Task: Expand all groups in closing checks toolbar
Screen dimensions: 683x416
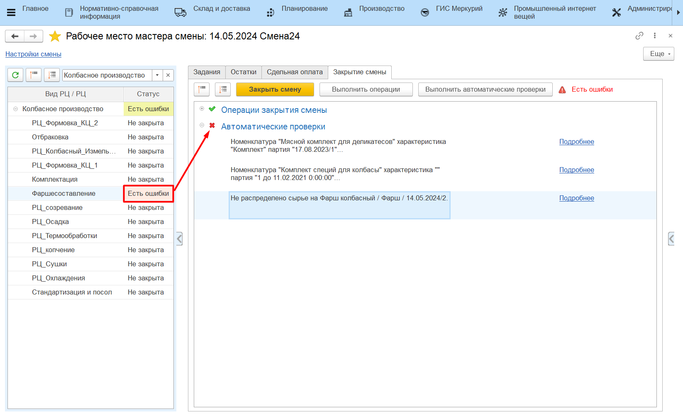Action: coord(223,89)
